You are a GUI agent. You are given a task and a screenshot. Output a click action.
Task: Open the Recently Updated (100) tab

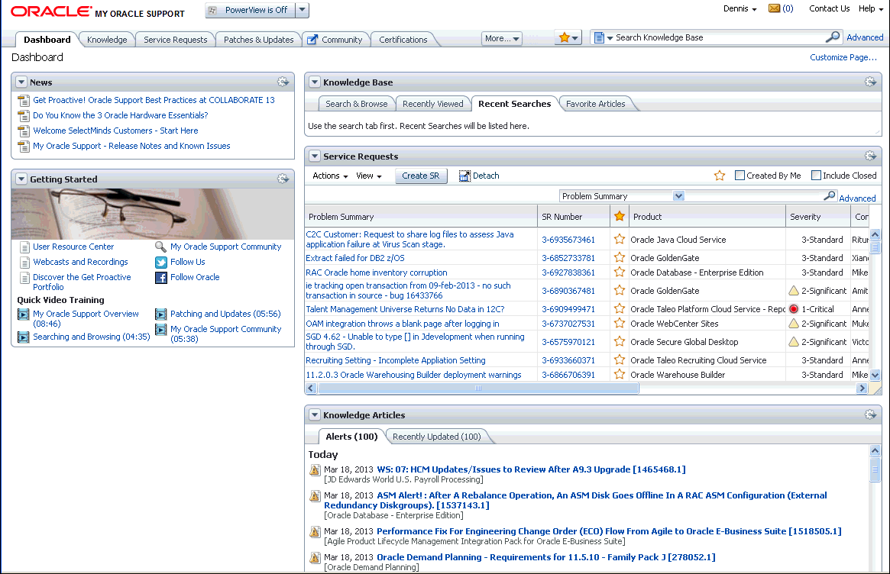[436, 437]
